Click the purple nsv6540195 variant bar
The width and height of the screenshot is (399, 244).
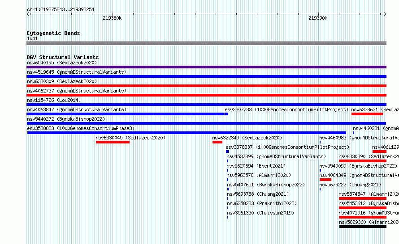coord(206,67)
